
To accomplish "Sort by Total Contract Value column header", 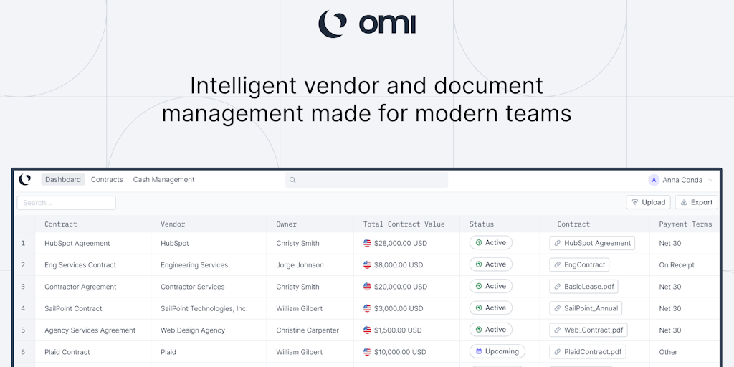I will pos(404,224).
